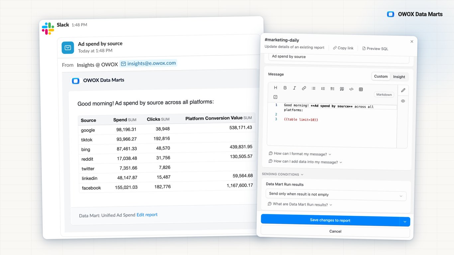Open the Edit report link in Slack
Viewport: 454px width, 255px height.
147,215
